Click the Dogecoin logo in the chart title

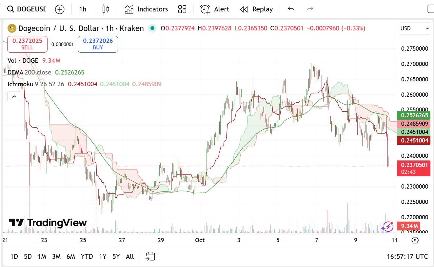12,28
